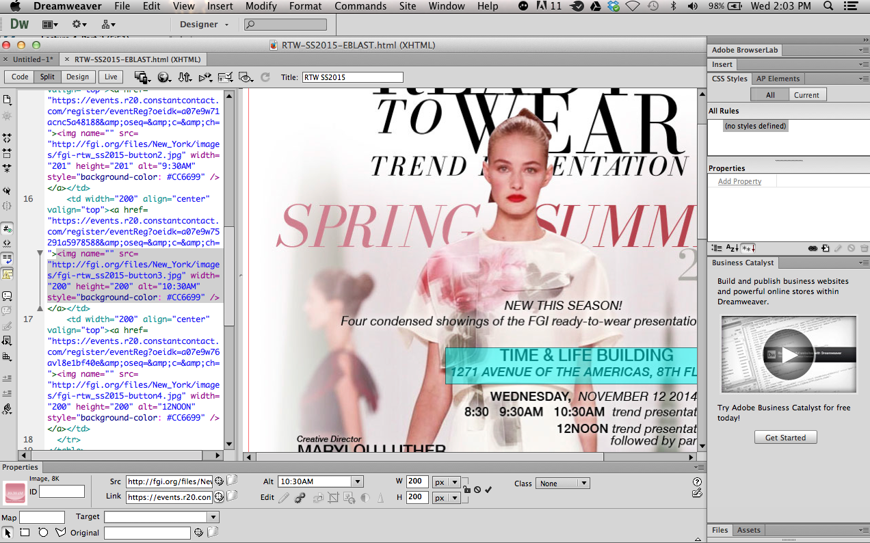Select Current mode in CSS Styles
Viewport: 870px width, 543px height.
(806, 95)
